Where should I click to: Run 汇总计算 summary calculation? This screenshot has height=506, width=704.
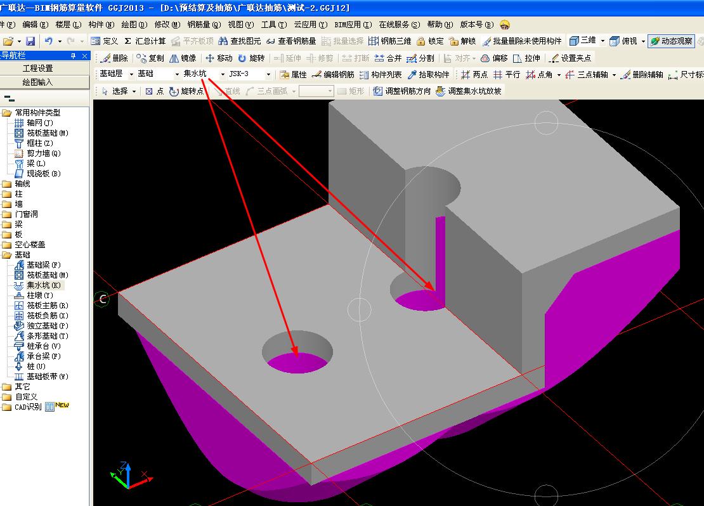point(145,41)
